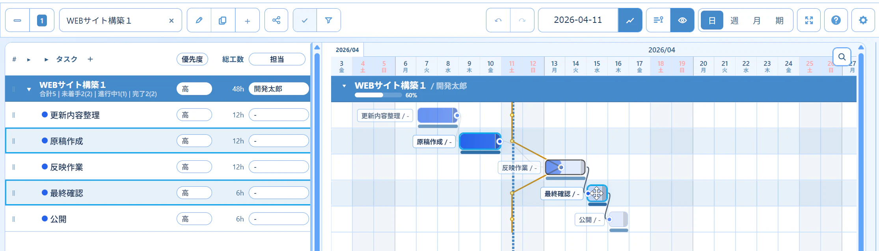Click the 13 月 date column header
This screenshot has width=879, height=251.
click(x=554, y=66)
